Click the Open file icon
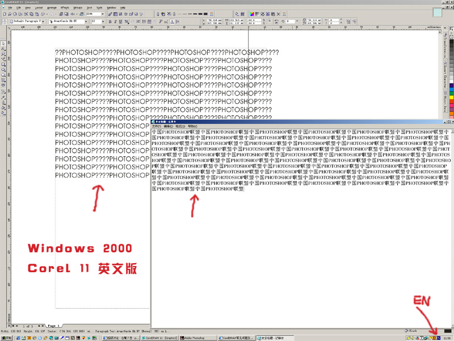 10,14
